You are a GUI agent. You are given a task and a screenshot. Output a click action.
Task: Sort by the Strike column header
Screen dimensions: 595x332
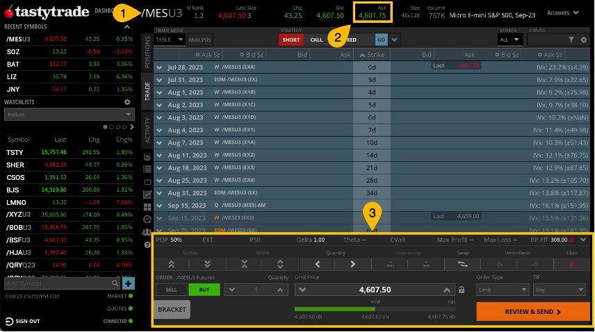tap(372, 55)
